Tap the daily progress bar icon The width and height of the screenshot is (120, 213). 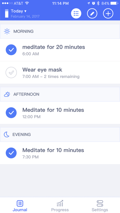click(x=7, y=14)
